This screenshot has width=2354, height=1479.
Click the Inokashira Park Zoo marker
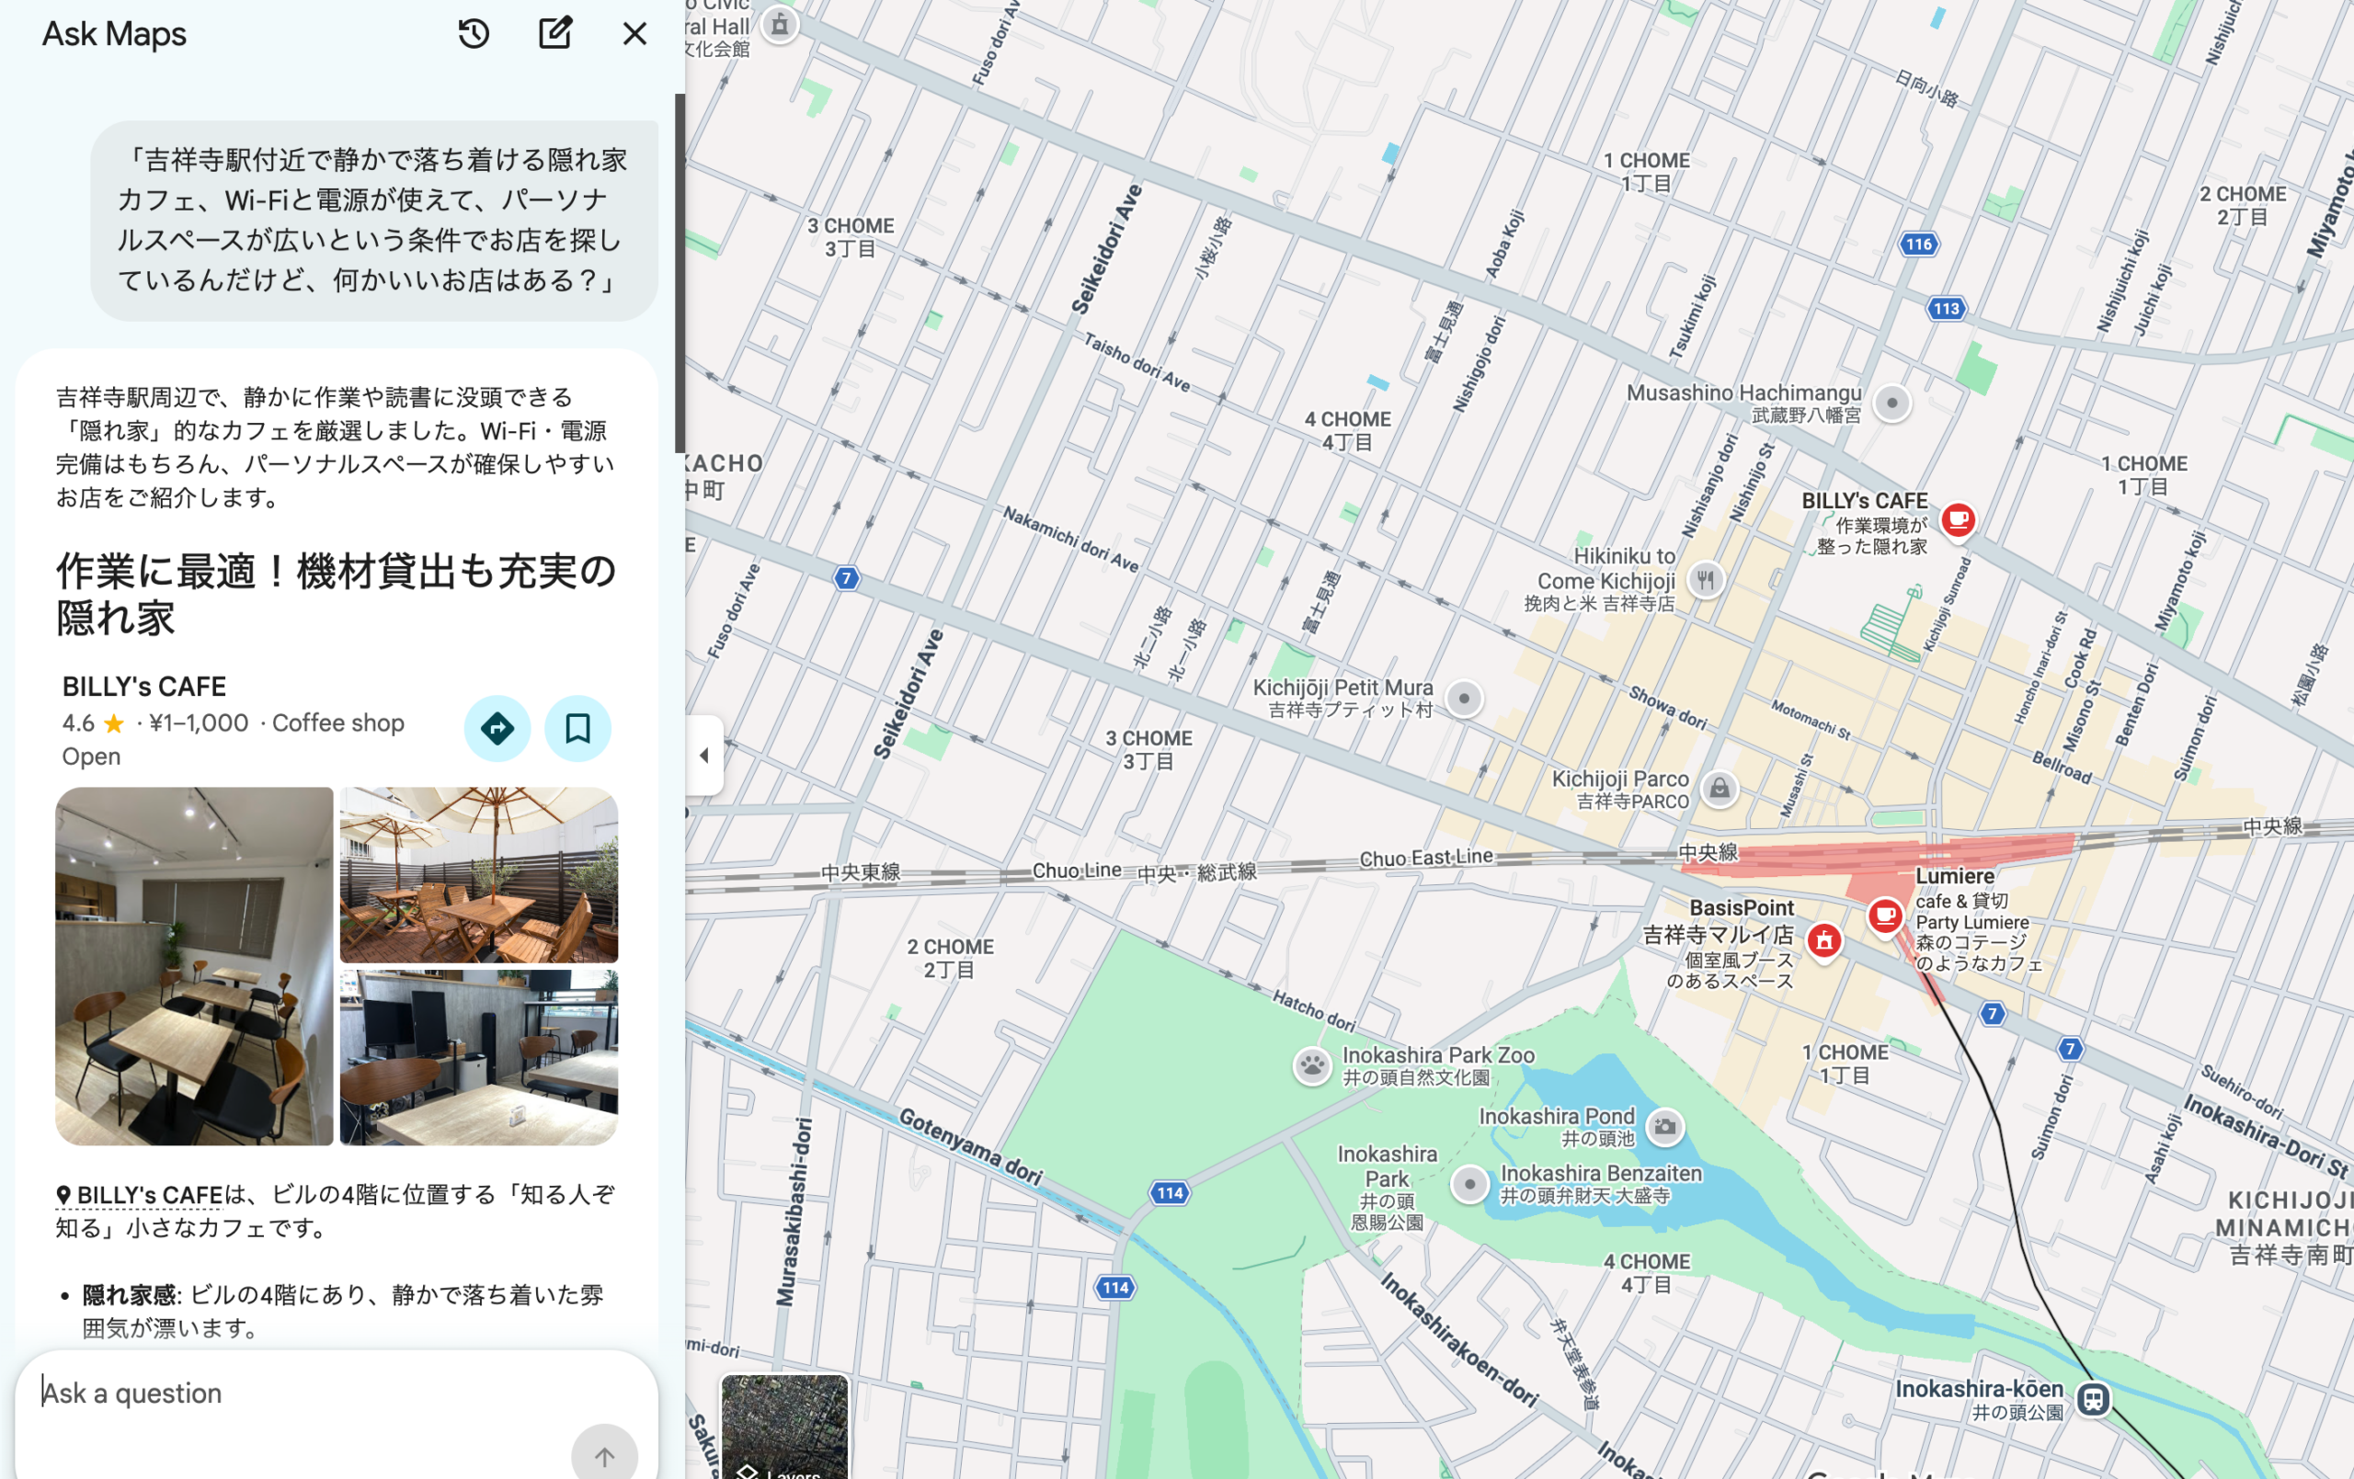tap(1312, 1064)
